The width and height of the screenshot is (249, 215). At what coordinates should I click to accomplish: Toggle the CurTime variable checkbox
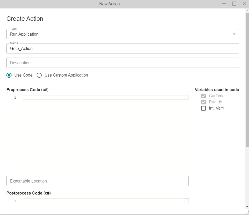click(203, 96)
